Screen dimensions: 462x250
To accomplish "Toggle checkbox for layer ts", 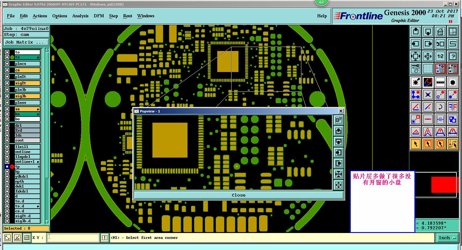I will pyautogui.click(x=7, y=57).
